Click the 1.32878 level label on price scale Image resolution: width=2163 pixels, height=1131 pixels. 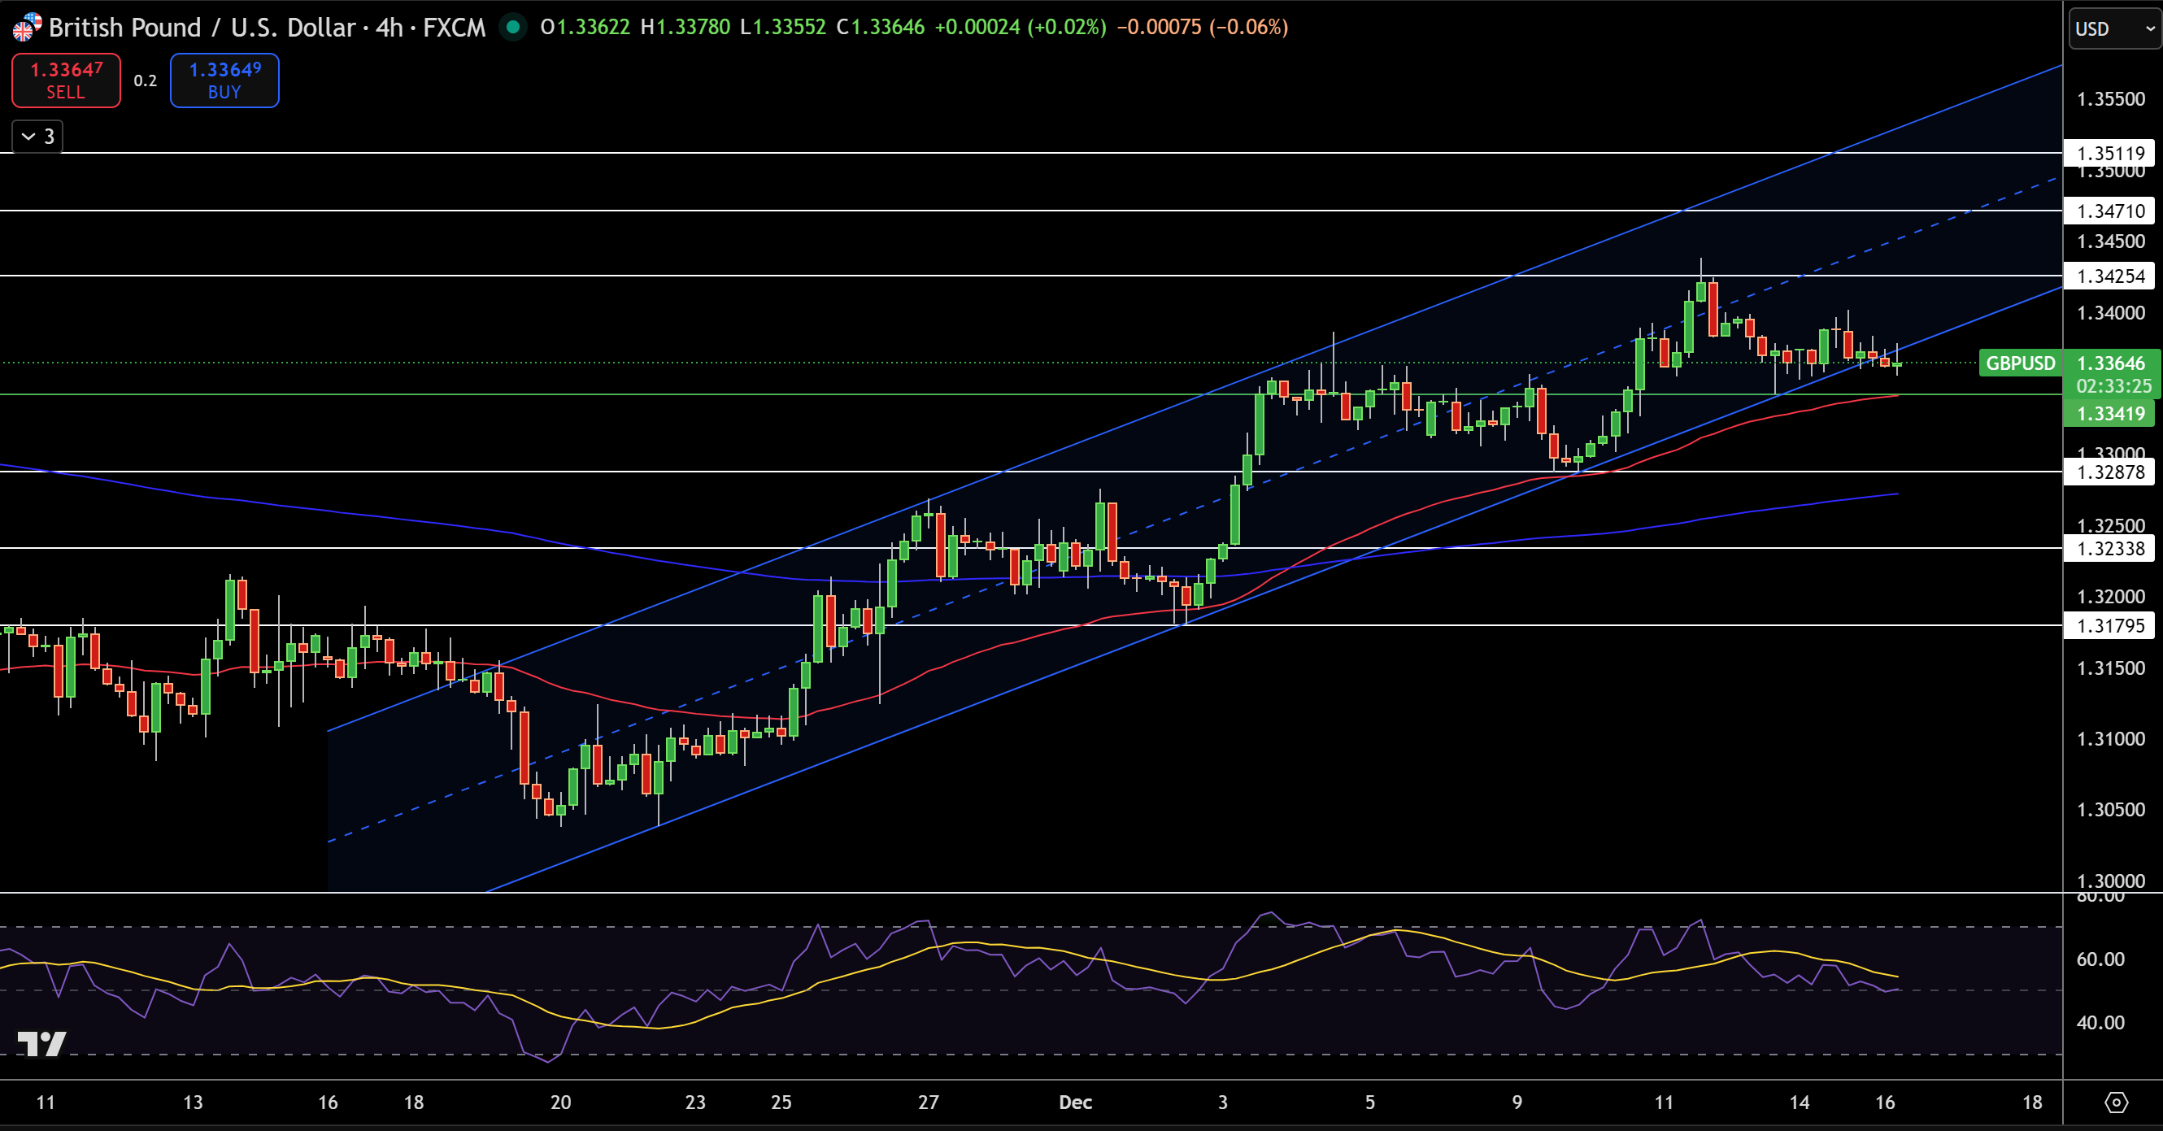[x=2109, y=472]
